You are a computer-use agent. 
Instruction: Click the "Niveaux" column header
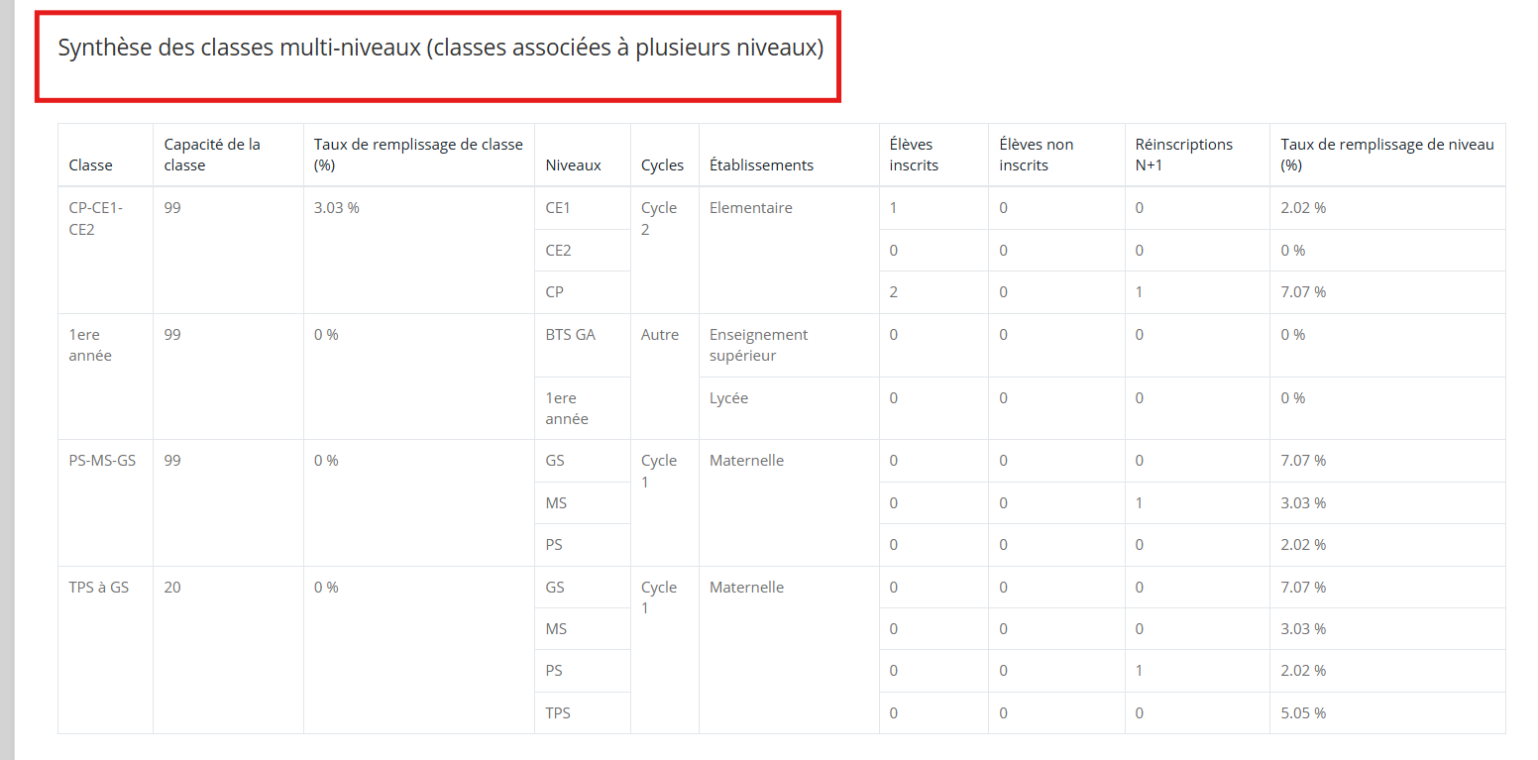(x=573, y=165)
